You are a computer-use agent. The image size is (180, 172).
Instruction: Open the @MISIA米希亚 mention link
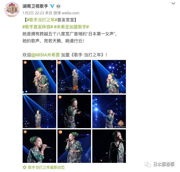[46, 55]
